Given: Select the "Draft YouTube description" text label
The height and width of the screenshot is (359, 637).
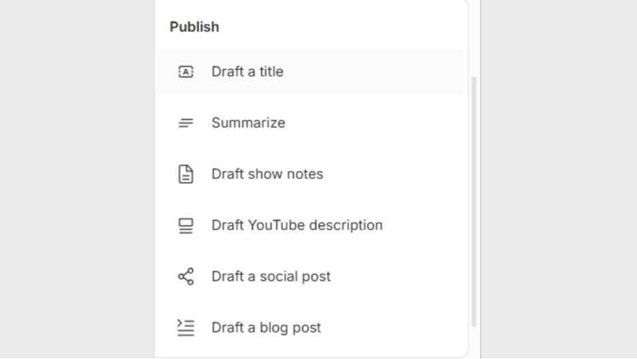Looking at the screenshot, I should click(x=297, y=225).
